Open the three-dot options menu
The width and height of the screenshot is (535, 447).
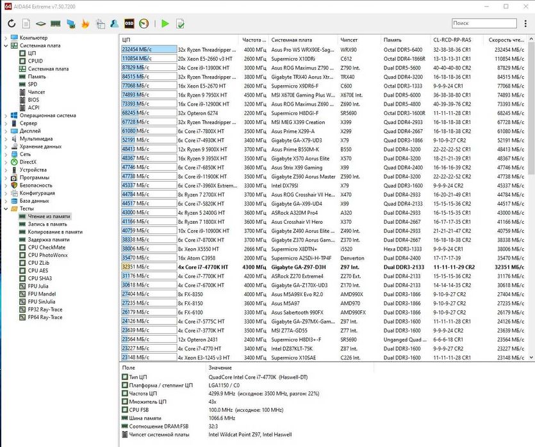pyautogui.click(x=525, y=24)
